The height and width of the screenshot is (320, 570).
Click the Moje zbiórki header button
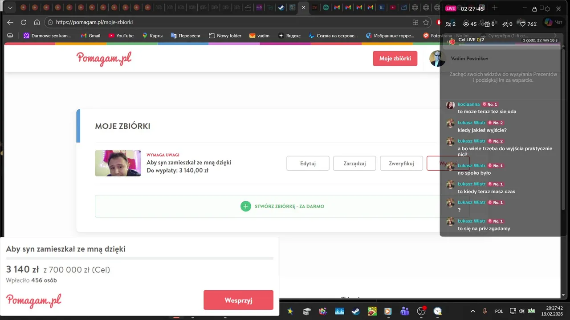pyautogui.click(x=395, y=59)
